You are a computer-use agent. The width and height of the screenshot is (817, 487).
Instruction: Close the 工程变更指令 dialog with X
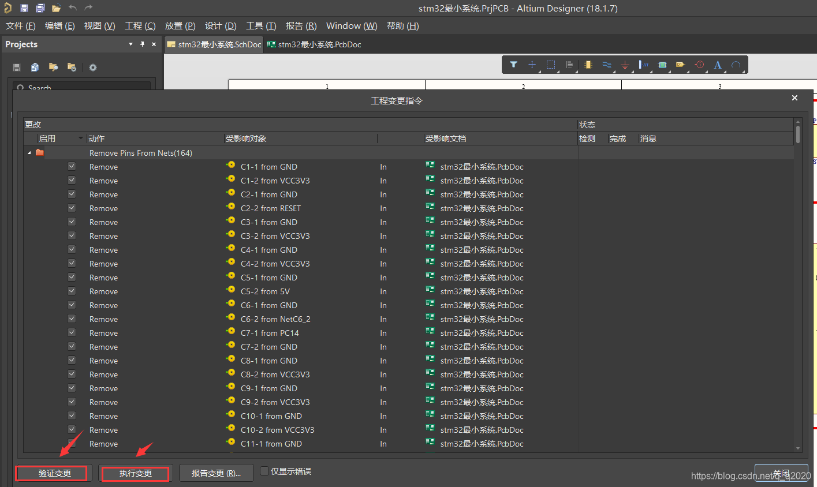click(794, 98)
